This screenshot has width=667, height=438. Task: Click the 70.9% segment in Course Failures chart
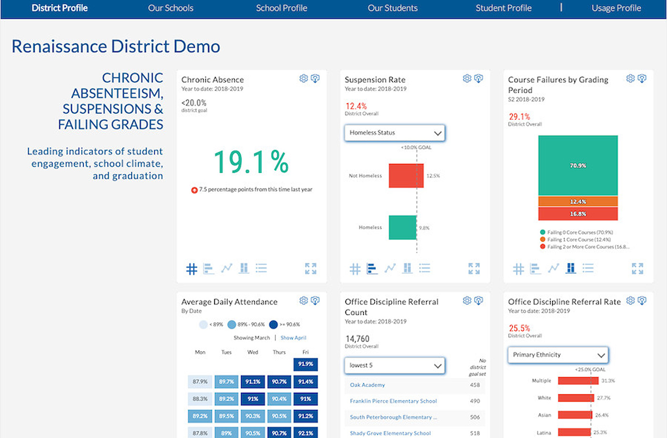point(578,166)
